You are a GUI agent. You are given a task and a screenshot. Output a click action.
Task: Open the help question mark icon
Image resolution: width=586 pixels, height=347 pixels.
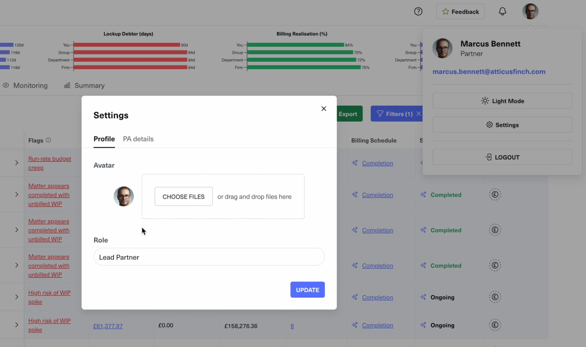(x=418, y=11)
